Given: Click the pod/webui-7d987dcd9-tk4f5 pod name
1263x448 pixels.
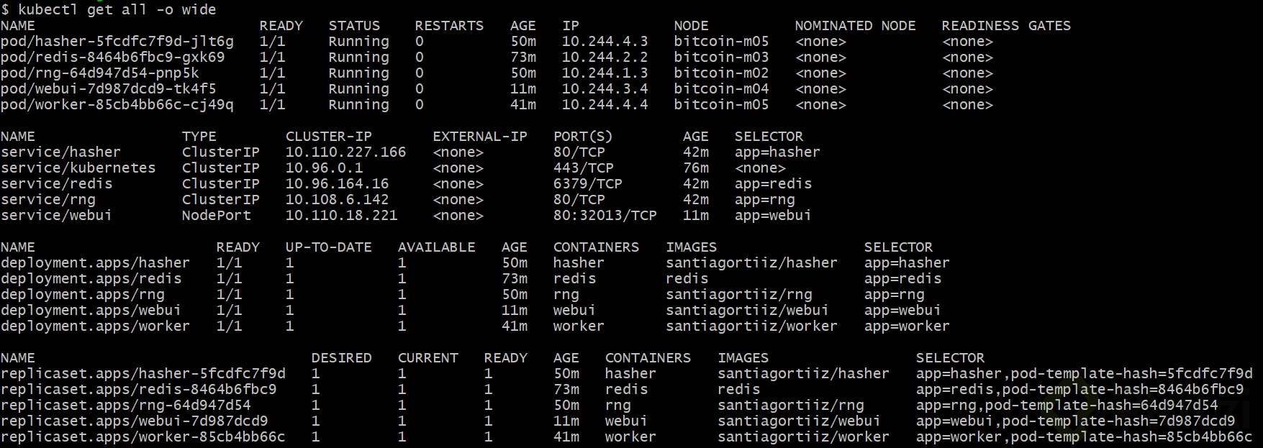Looking at the screenshot, I should coord(108,89).
